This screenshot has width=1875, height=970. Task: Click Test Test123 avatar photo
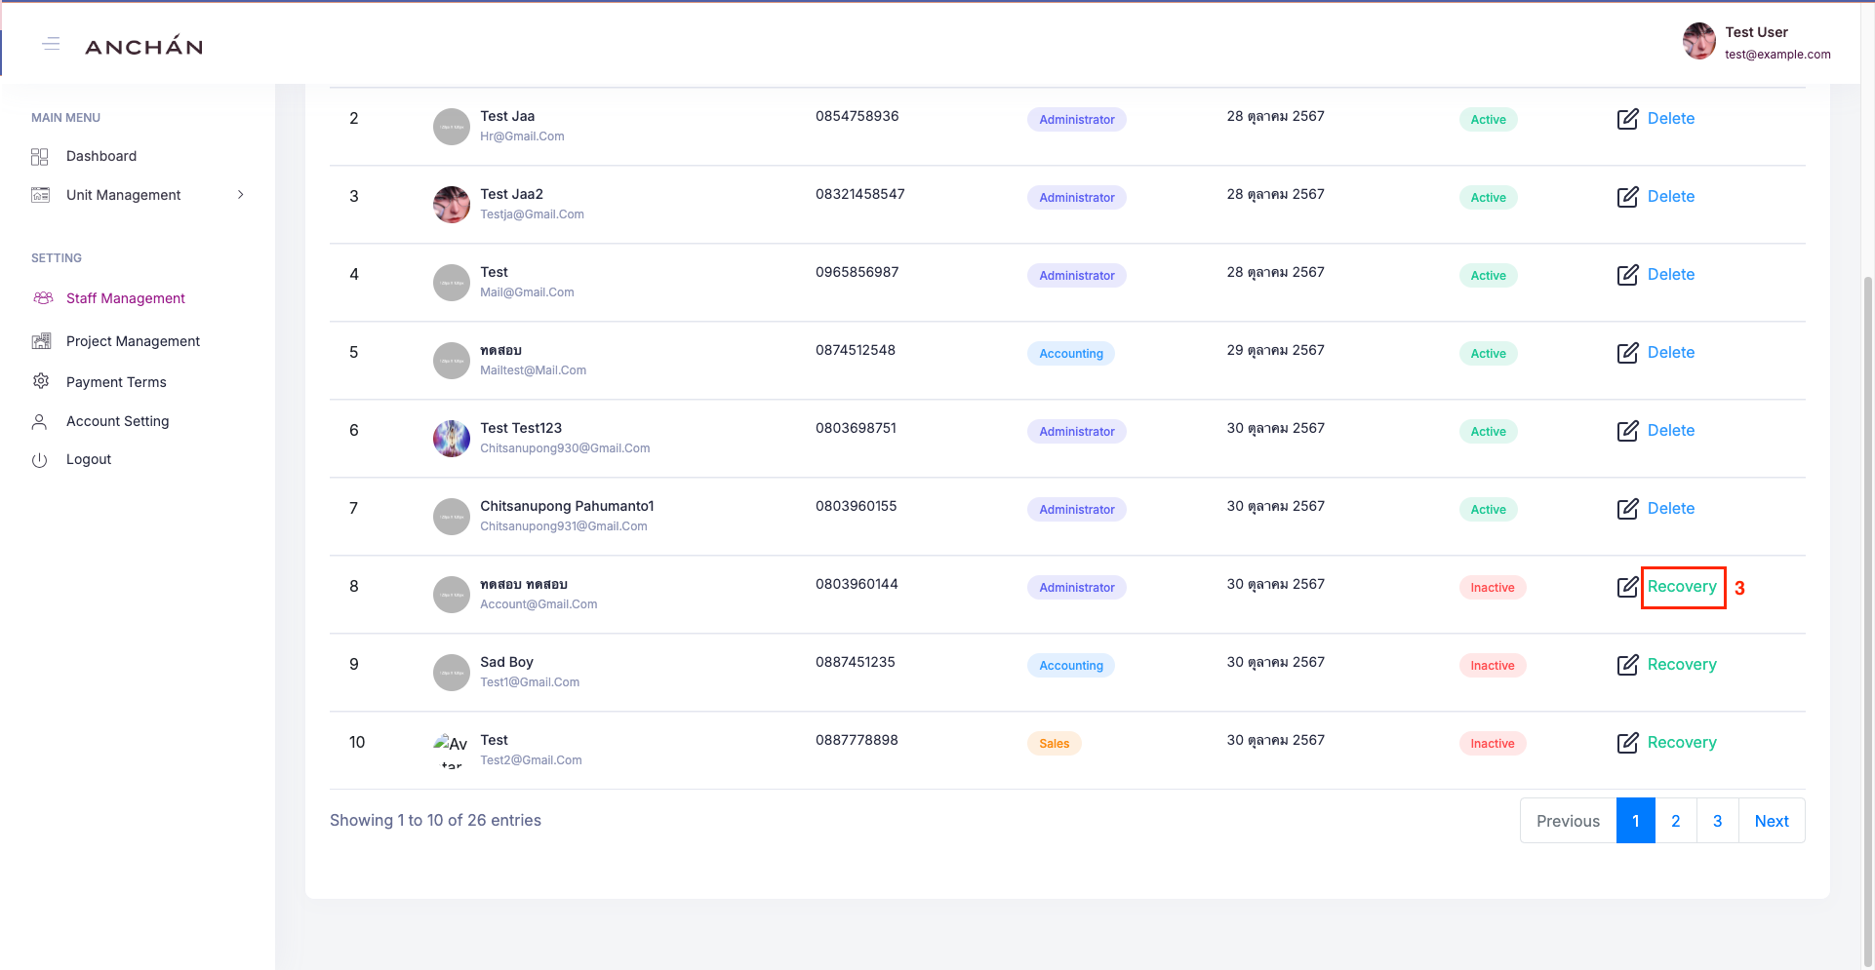coord(452,439)
